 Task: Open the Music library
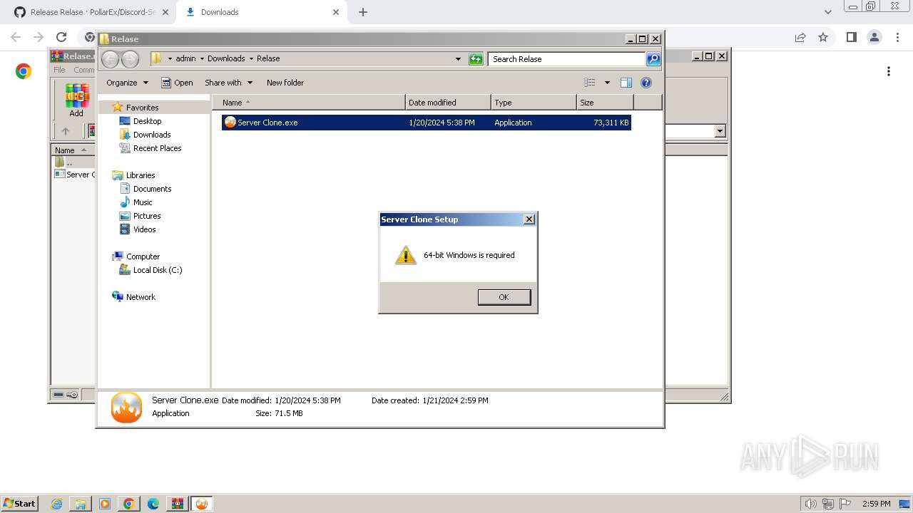click(x=143, y=202)
